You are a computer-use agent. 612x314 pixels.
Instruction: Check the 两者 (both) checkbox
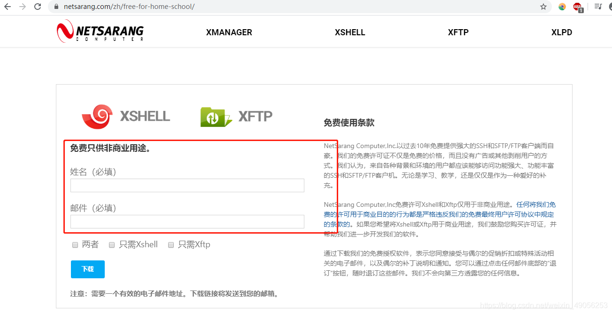[75, 245]
